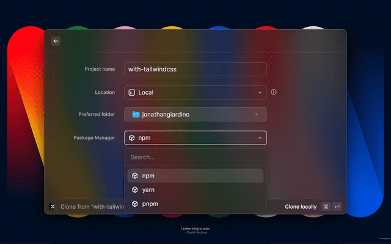Click the Return key icon
391x244 pixels.
[x=337, y=207]
